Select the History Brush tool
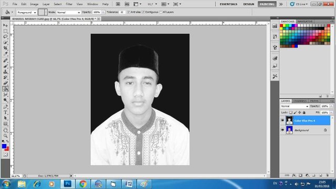Image resolution: width=336 pixels, height=189 pixels. click(x=5, y=77)
